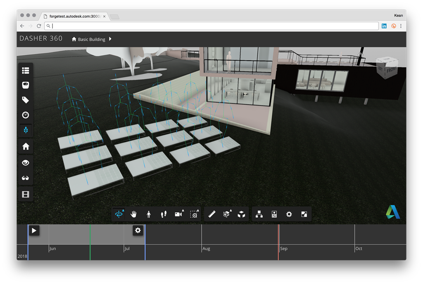423x284 pixels.
Task: Expand the Section analysis tool dropdown
Action: [x=227, y=214]
